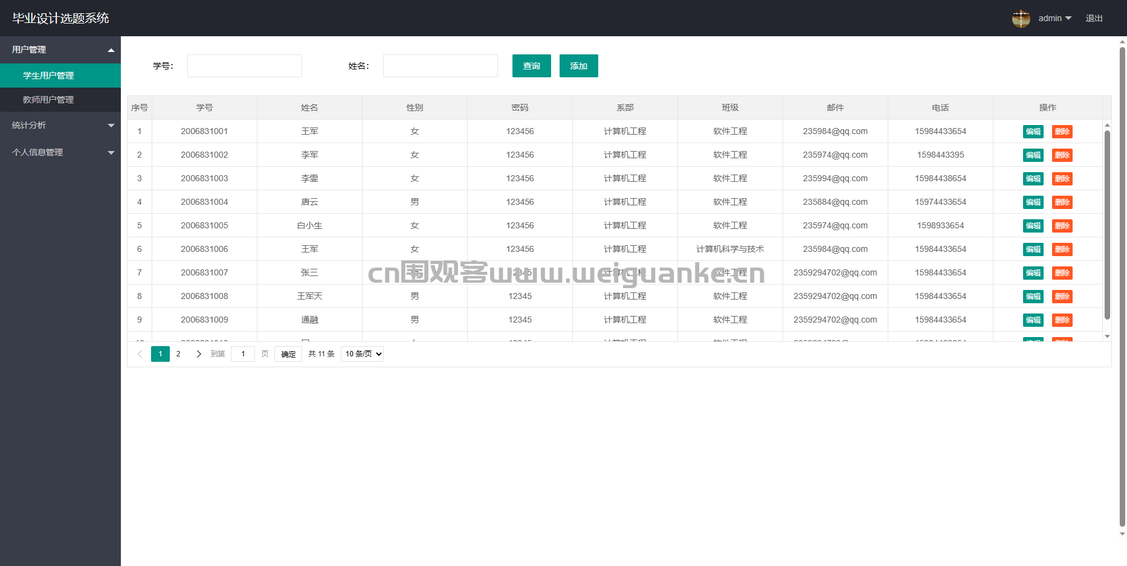Click the 邮件 column header
The width and height of the screenshot is (1127, 566).
(835, 108)
